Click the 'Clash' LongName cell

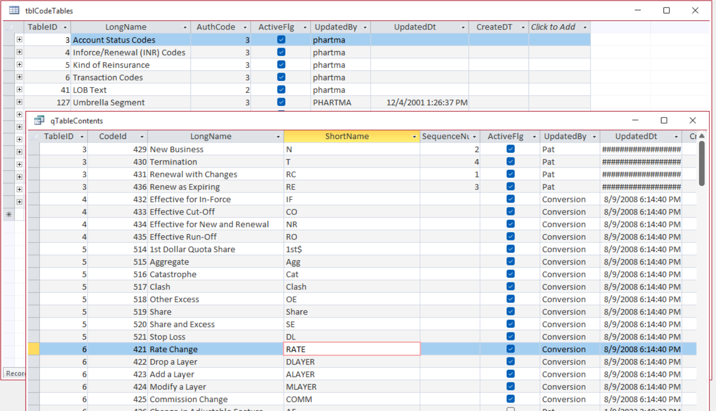(215, 286)
